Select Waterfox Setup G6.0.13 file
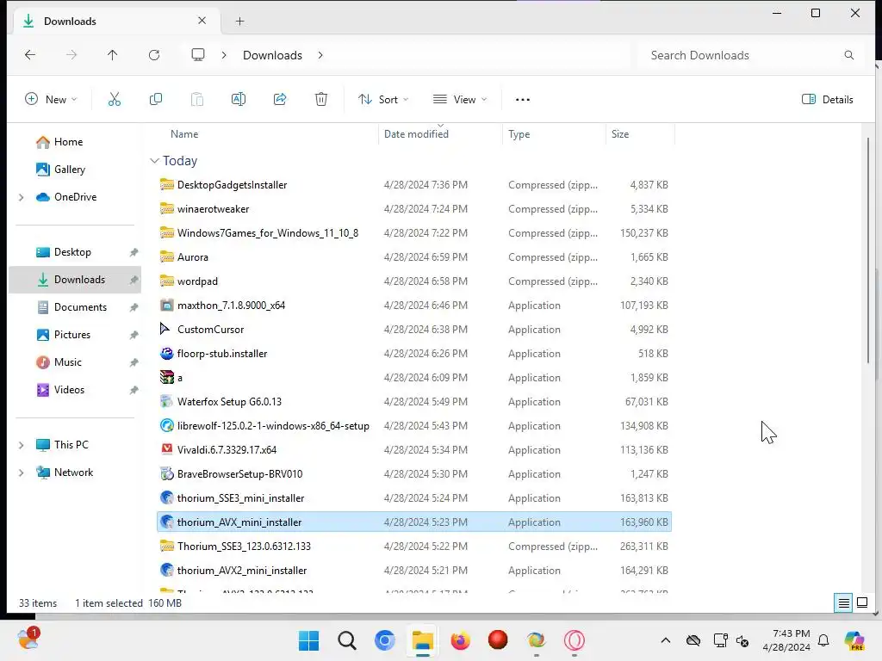882x661 pixels. pyautogui.click(x=229, y=402)
